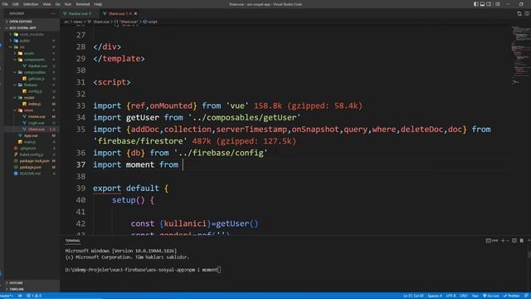Screen dimensions: 531x299
Task: Change the UTF-8 encoding in the status bar
Action: click(x=451, y=296)
